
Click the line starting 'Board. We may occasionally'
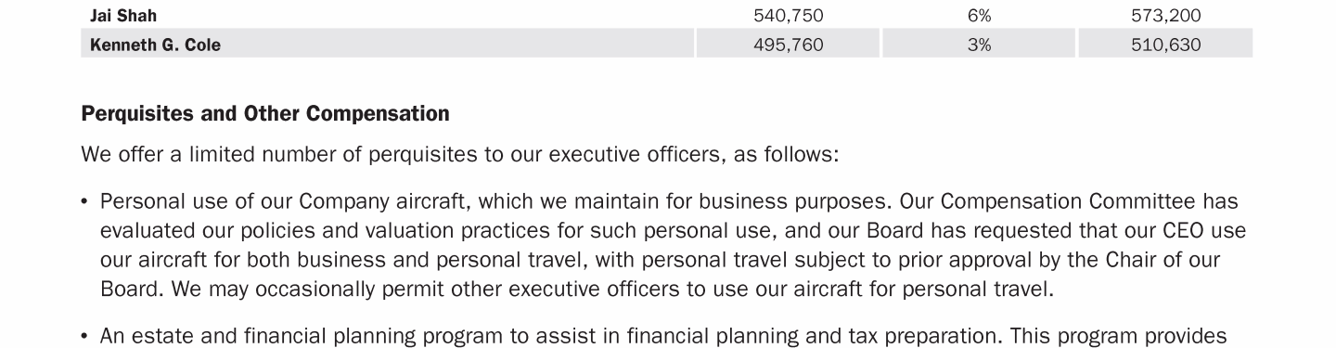click(x=577, y=289)
